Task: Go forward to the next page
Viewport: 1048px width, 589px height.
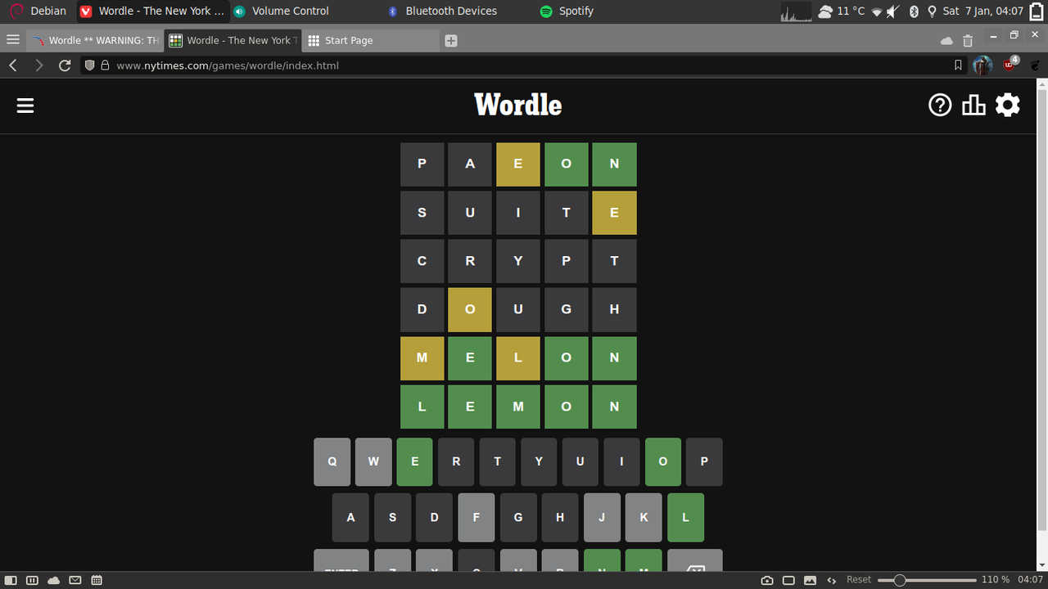Action: click(x=38, y=65)
